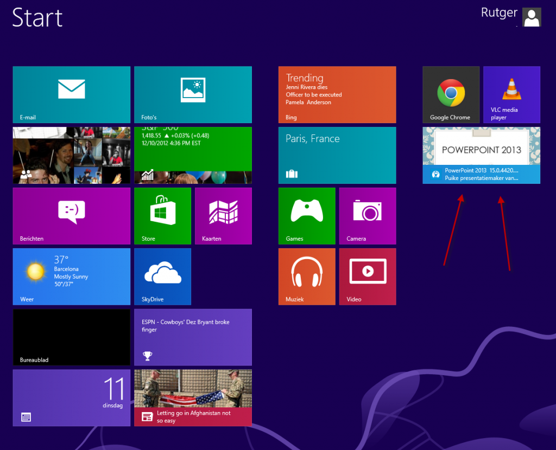Image resolution: width=556 pixels, height=450 pixels.
Task: Click the Rutger user account picture
Action: pyautogui.click(x=532, y=17)
